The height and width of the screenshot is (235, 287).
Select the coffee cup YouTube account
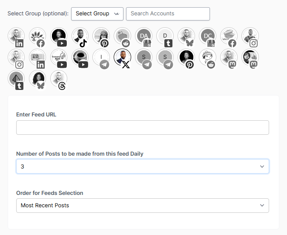(80, 57)
